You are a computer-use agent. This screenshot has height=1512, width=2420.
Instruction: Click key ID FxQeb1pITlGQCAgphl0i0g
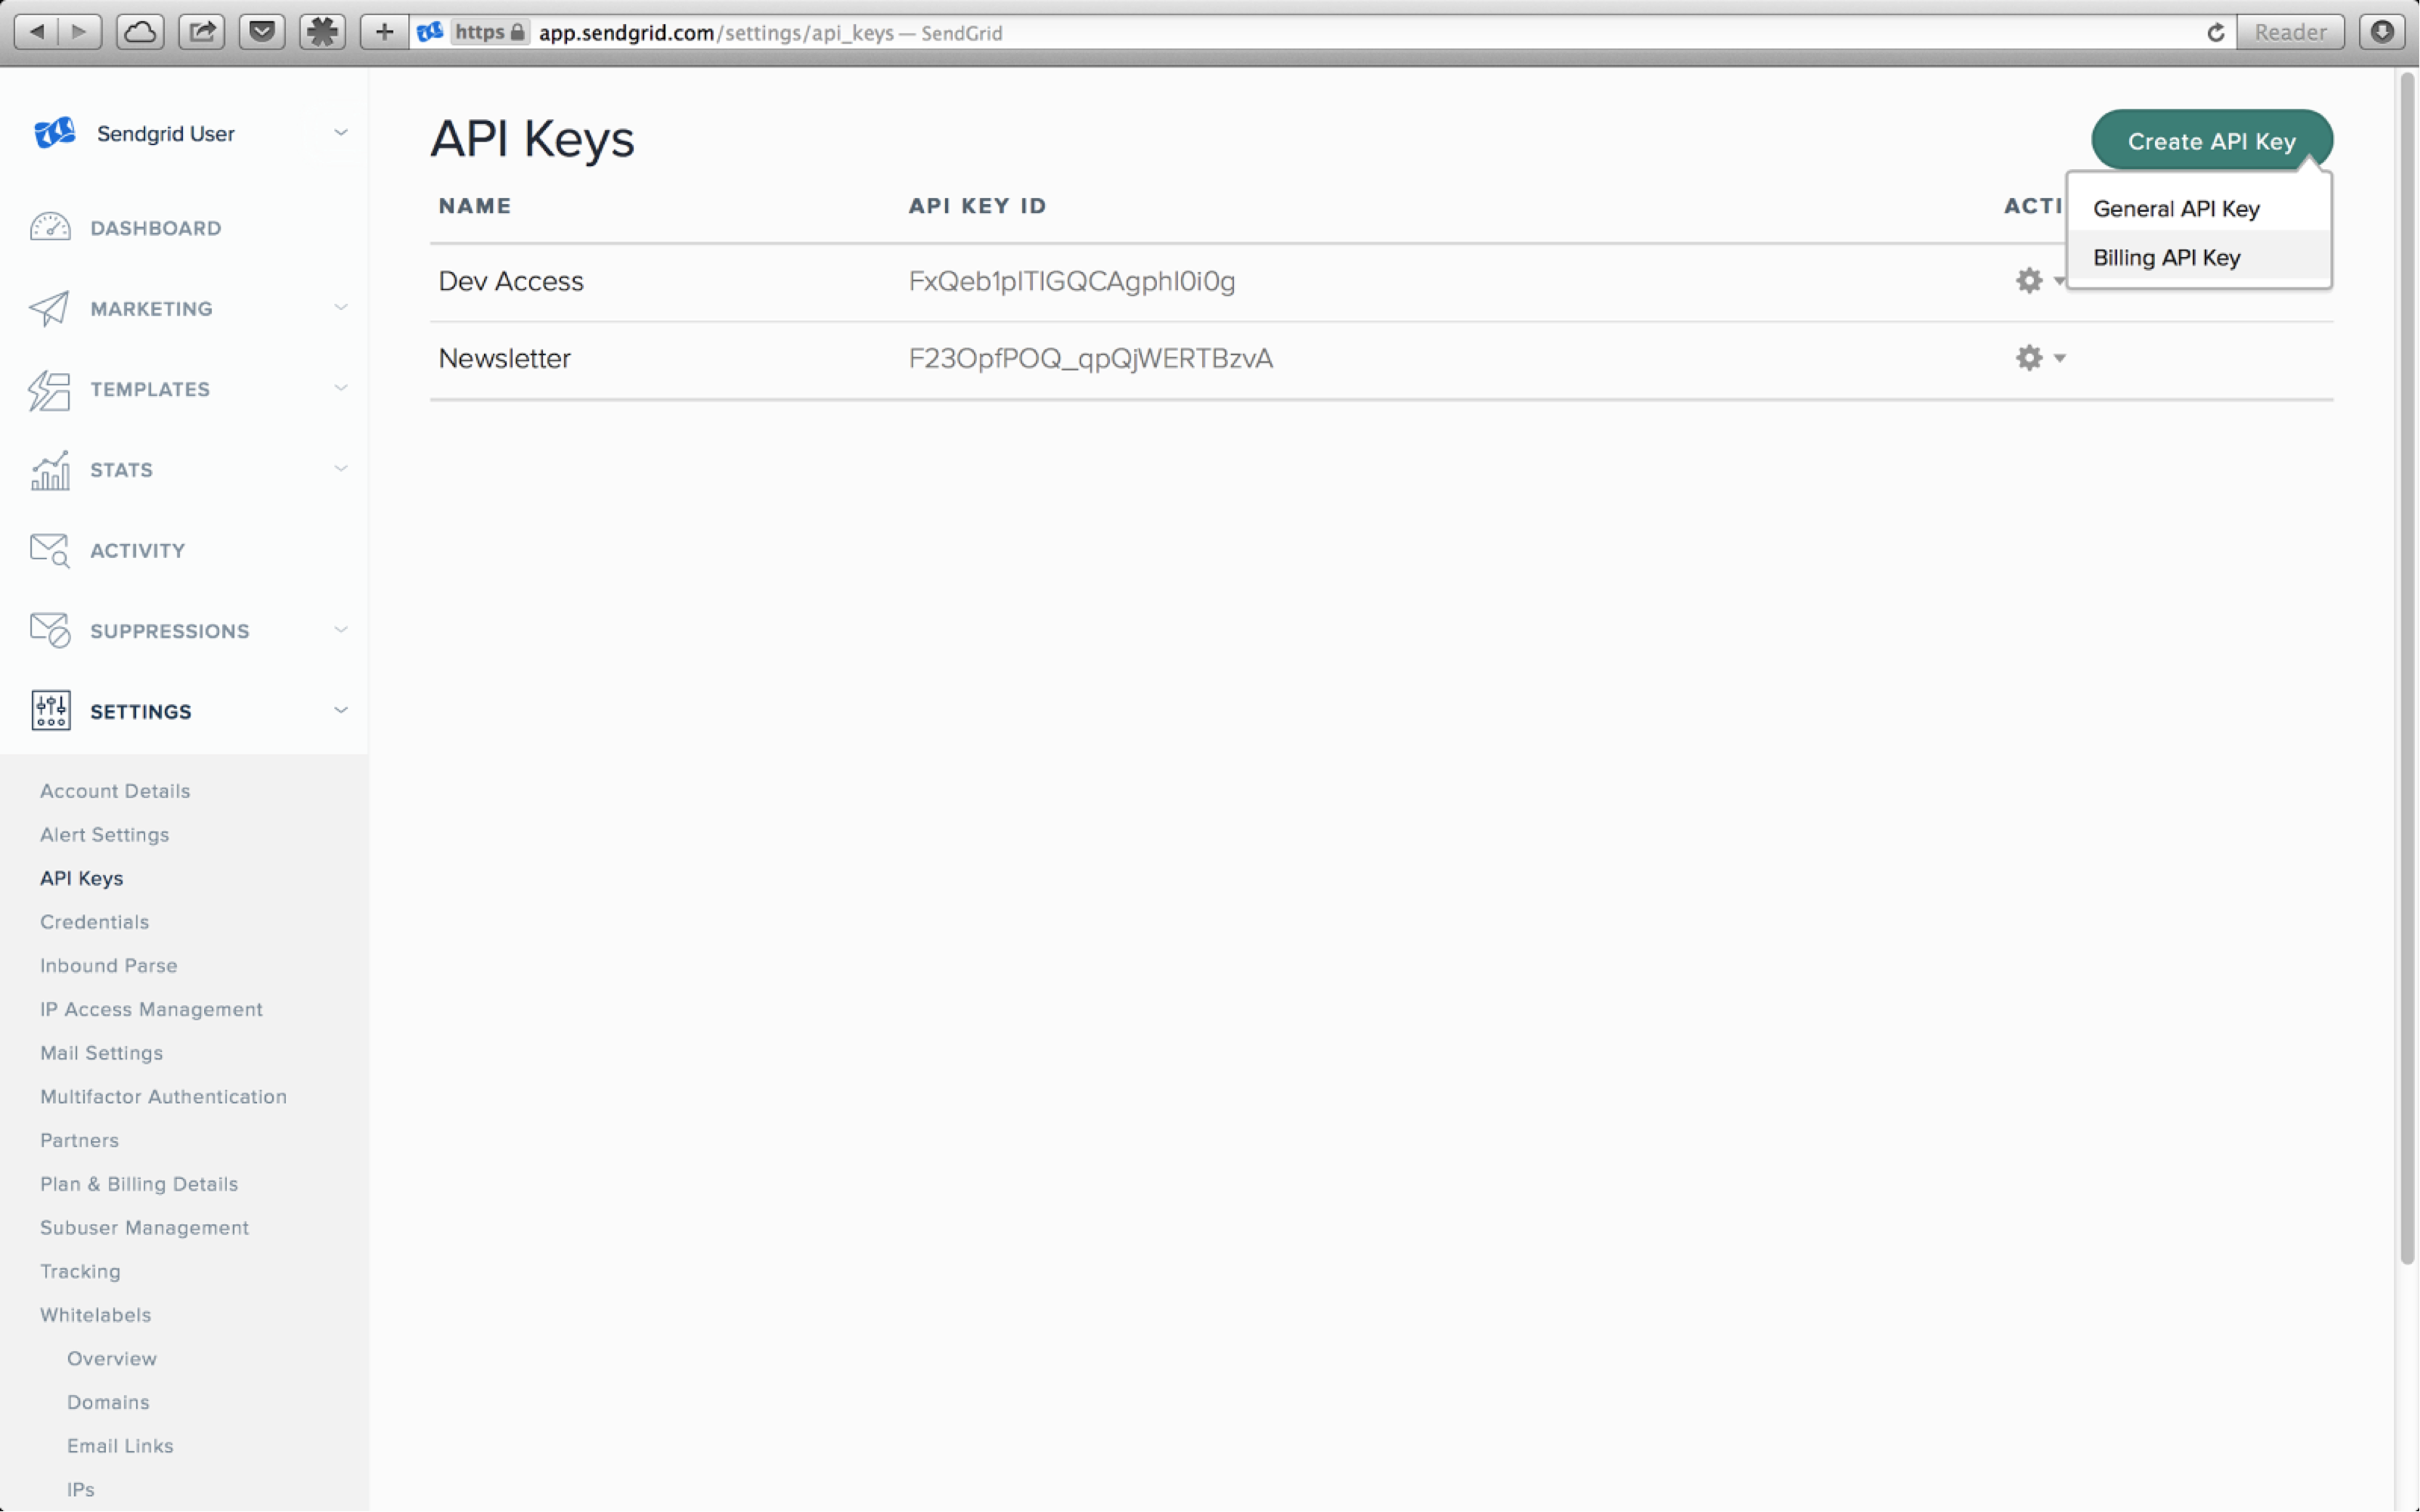tap(1071, 281)
